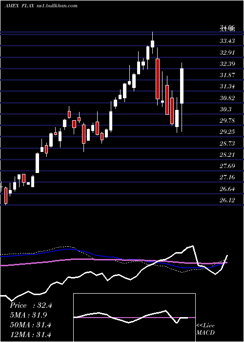Image resolution: width=244 pixels, height=342 pixels.
Task: Click the 28.73 price axis label
Action: [227, 143]
